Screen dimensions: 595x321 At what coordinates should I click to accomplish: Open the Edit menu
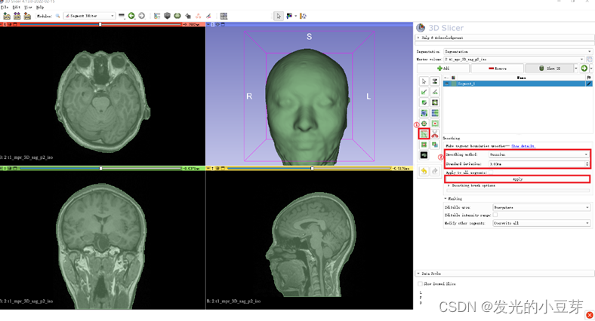[x=17, y=8]
